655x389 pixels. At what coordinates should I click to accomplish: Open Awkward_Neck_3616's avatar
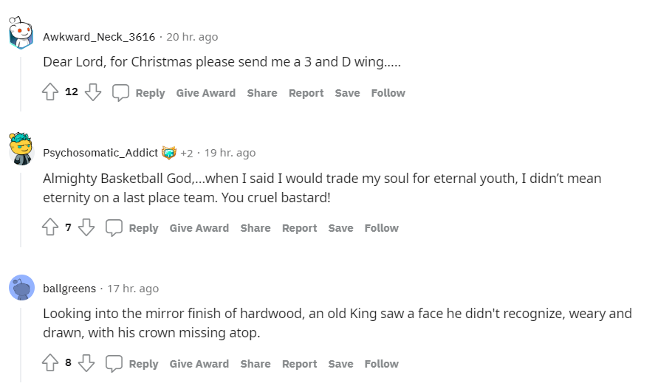coord(21,35)
